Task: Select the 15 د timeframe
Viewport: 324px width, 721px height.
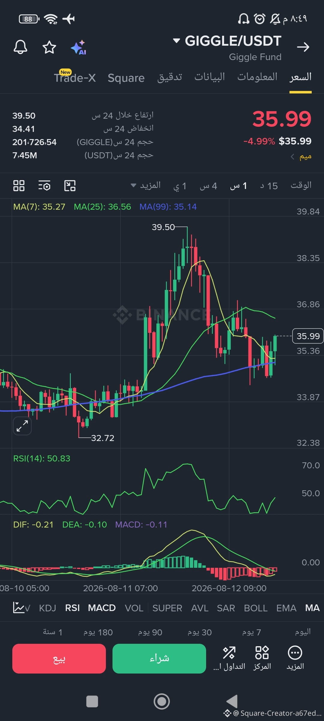Action: [269, 186]
